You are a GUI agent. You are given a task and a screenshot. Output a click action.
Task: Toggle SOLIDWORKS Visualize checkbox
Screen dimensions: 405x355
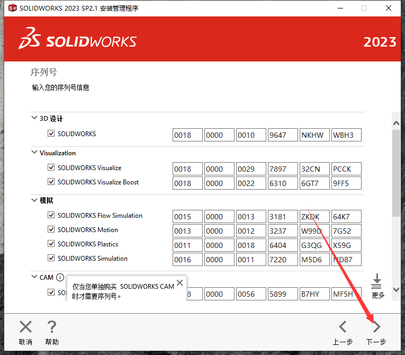tap(51, 167)
